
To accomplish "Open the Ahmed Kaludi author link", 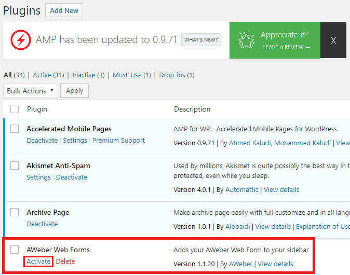I will pos(250,143).
